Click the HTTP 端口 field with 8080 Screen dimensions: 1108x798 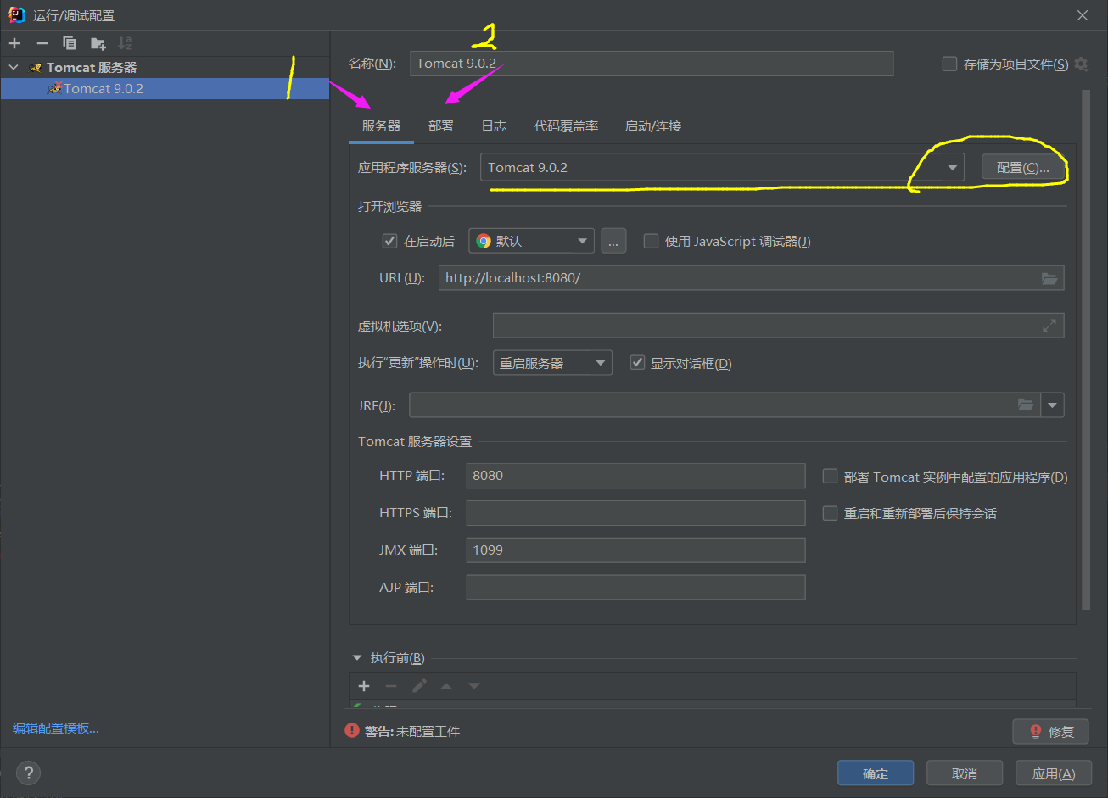635,476
